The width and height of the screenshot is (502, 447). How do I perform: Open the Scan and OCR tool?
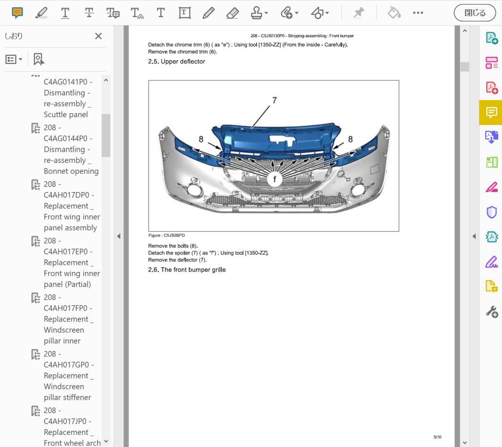coord(492,162)
